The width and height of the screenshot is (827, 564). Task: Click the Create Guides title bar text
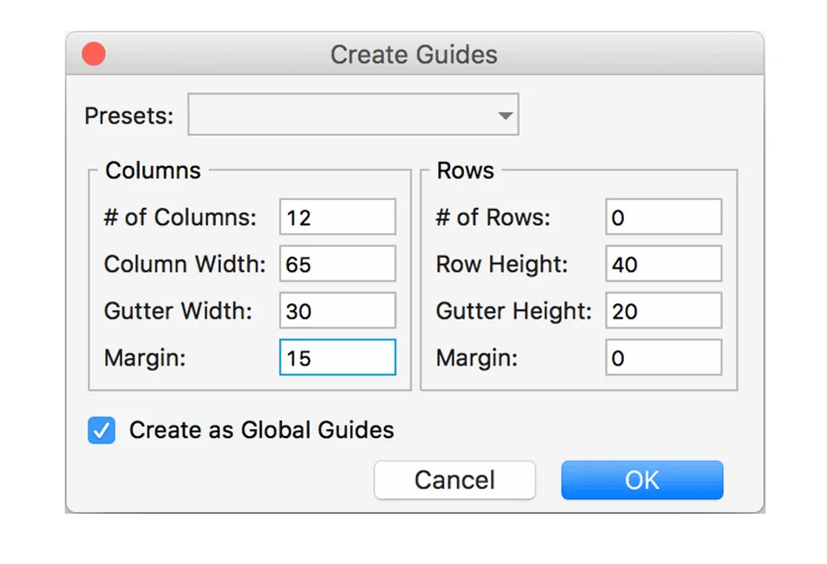point(414,55)
